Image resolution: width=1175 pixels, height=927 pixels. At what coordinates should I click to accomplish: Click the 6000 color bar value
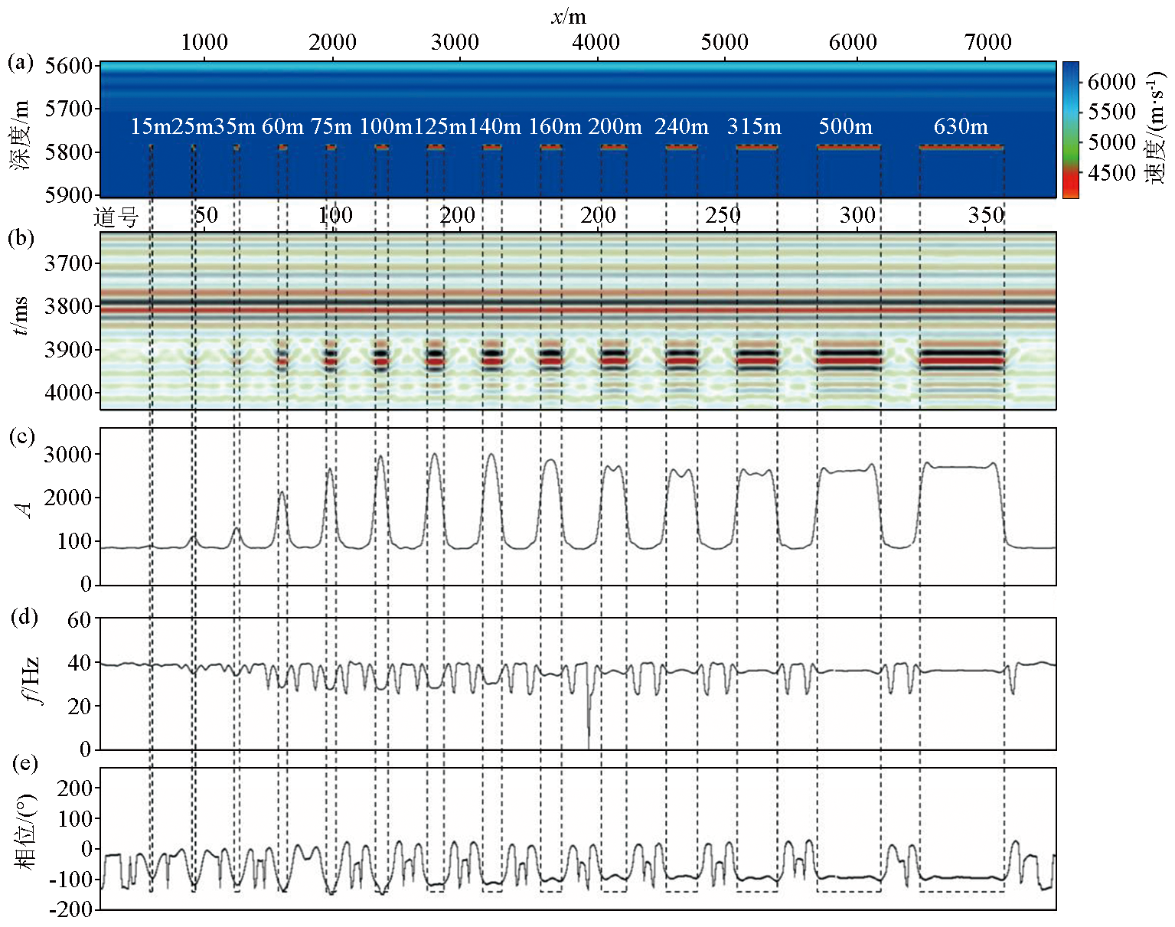tap(1111, 82)
